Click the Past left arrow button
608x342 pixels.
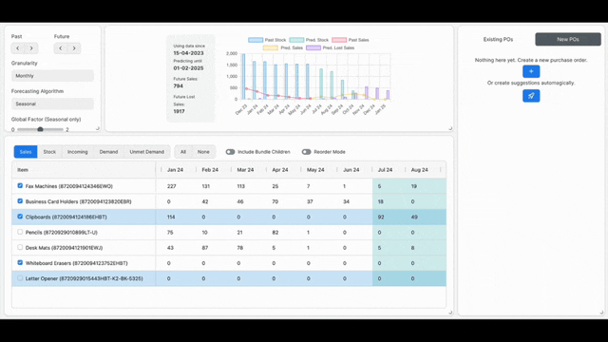pos(18,48)
